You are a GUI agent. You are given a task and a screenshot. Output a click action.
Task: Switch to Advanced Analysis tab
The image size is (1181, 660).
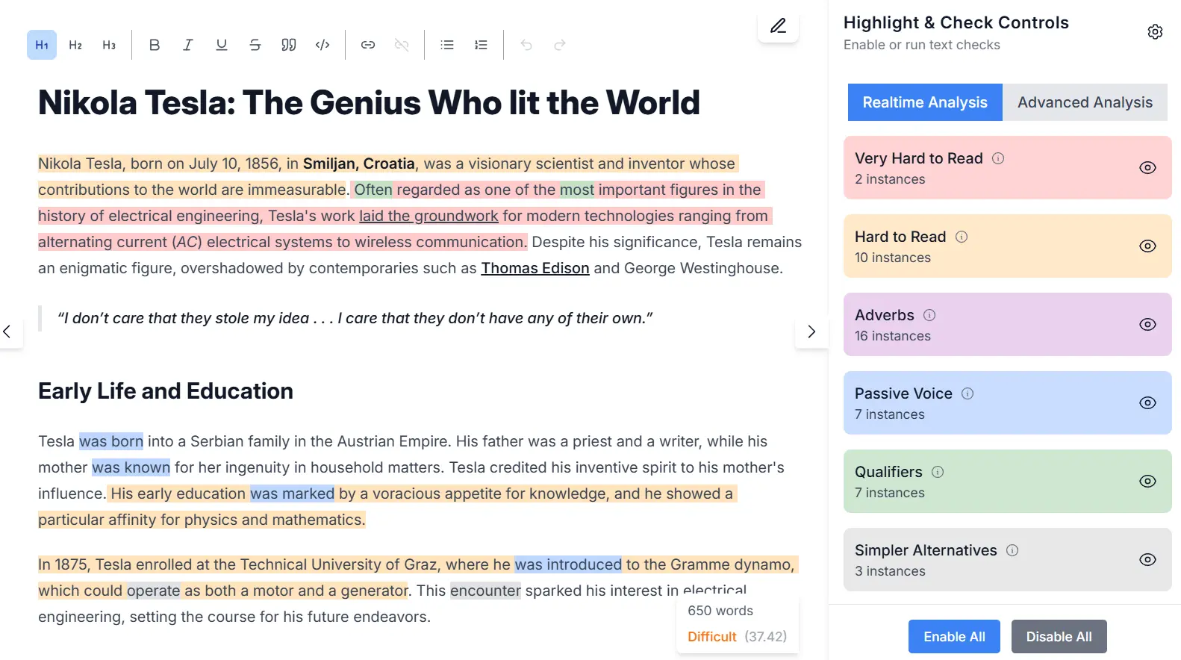(x=1085, y=102)
